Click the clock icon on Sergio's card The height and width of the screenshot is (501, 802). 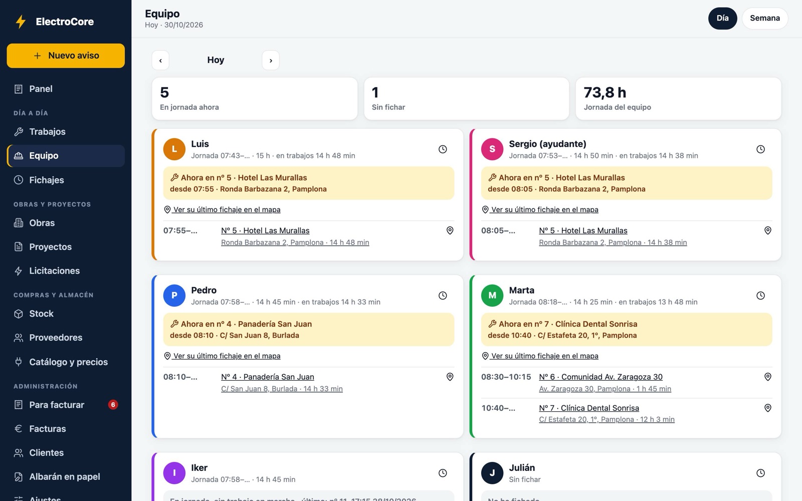(x=760, y=149)
